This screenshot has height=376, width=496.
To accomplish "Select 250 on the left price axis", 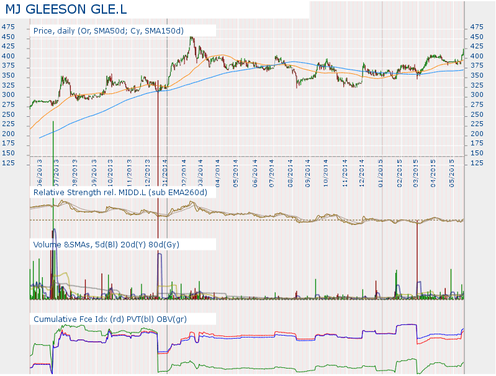I will tap(8, 114).
